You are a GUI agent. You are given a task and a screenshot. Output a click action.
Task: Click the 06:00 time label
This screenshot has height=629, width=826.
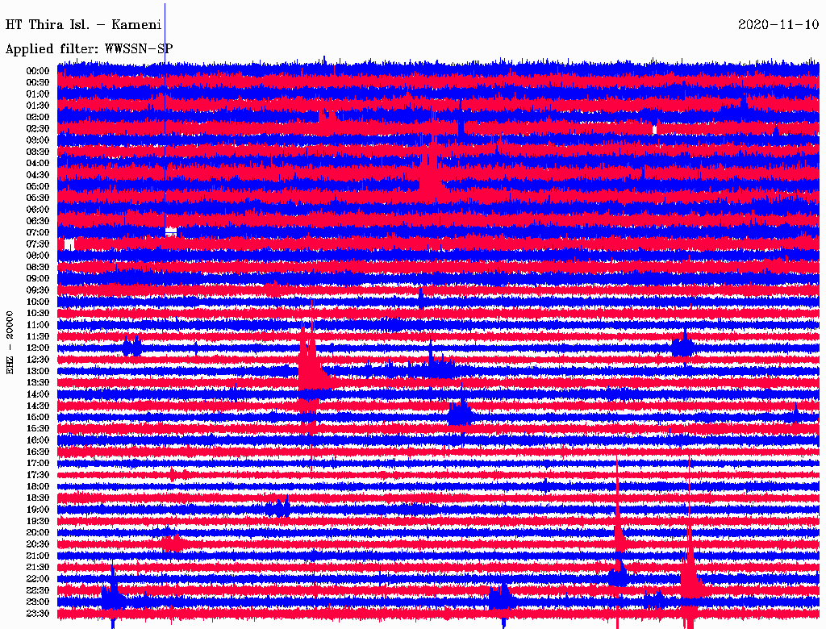click(x=37, y=209)
